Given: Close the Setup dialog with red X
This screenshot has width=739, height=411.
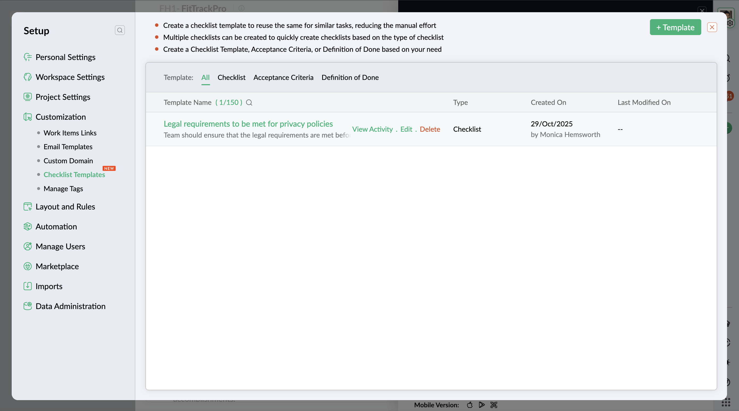Looking at the screenshot, I should pyautogui.click(x=712, y=27).
